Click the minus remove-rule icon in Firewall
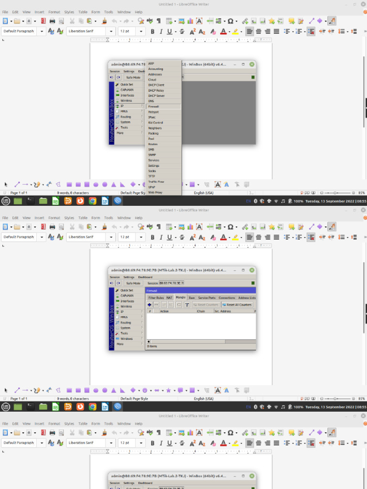Viewport: 367px width, 489px height. click(156, 305)
